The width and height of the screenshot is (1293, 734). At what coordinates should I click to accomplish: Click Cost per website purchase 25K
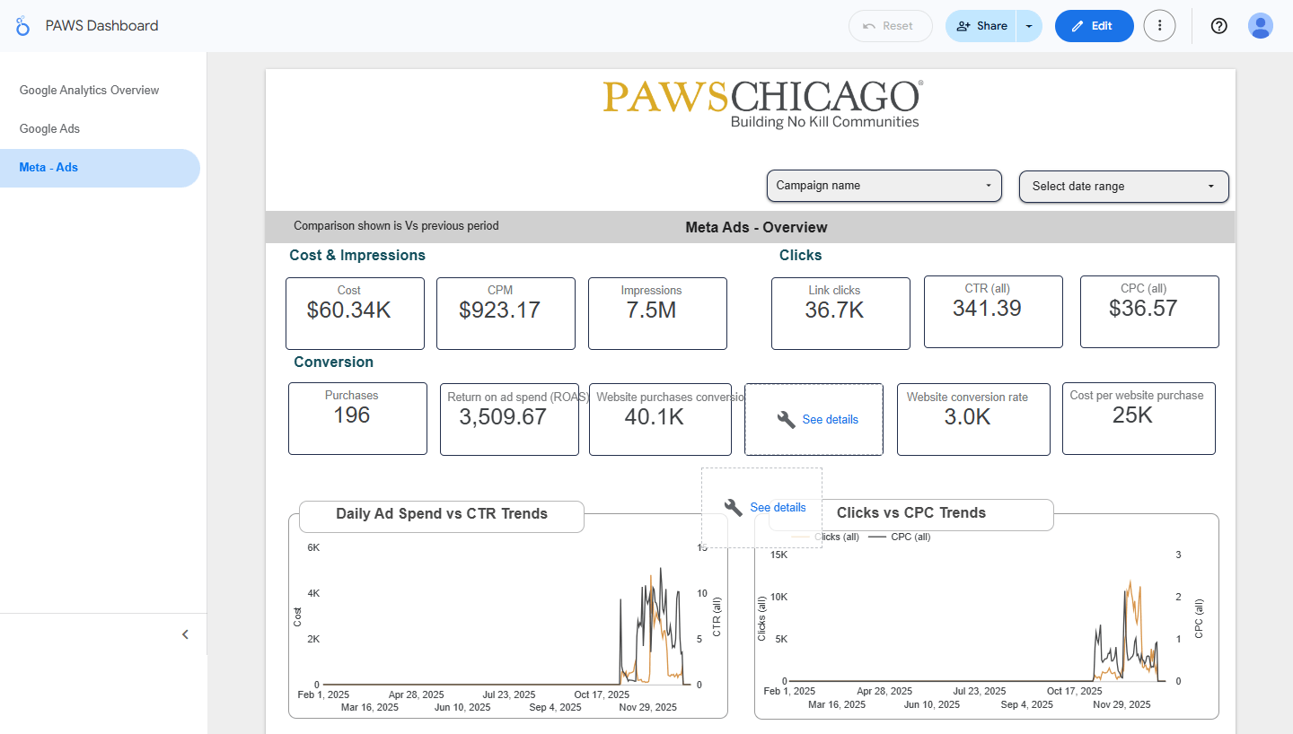(1139, 418)
